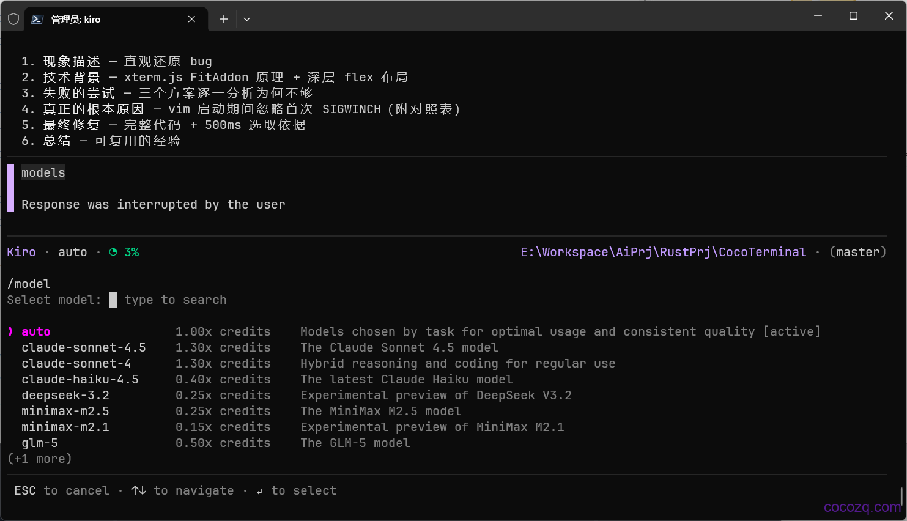
Task: Click the auto mode label in status line
Action: point(73,252)
